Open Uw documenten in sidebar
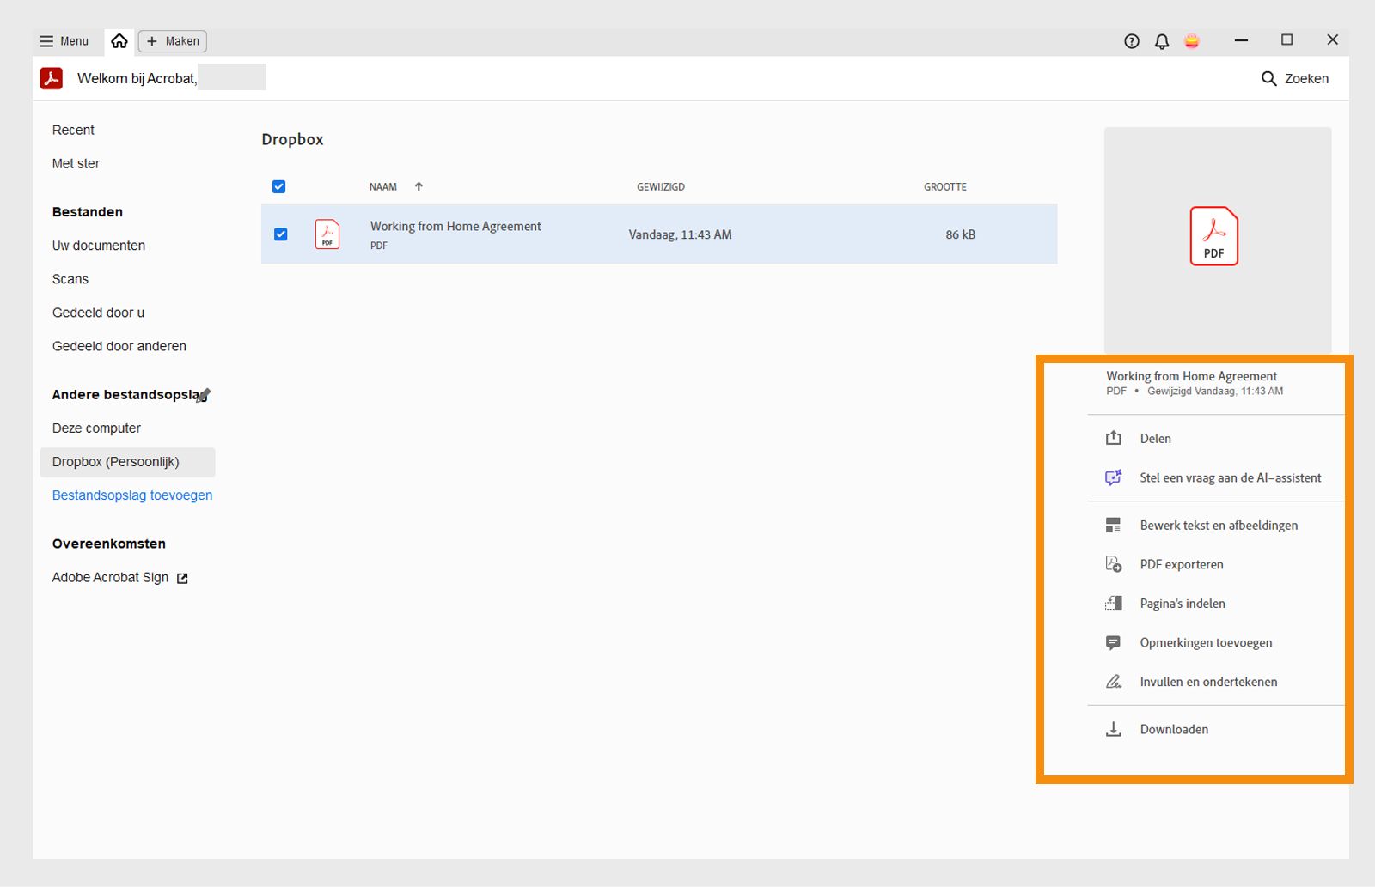Viewport: 1375px width, 887px height. pyautogui.click(x=99, y=246)
